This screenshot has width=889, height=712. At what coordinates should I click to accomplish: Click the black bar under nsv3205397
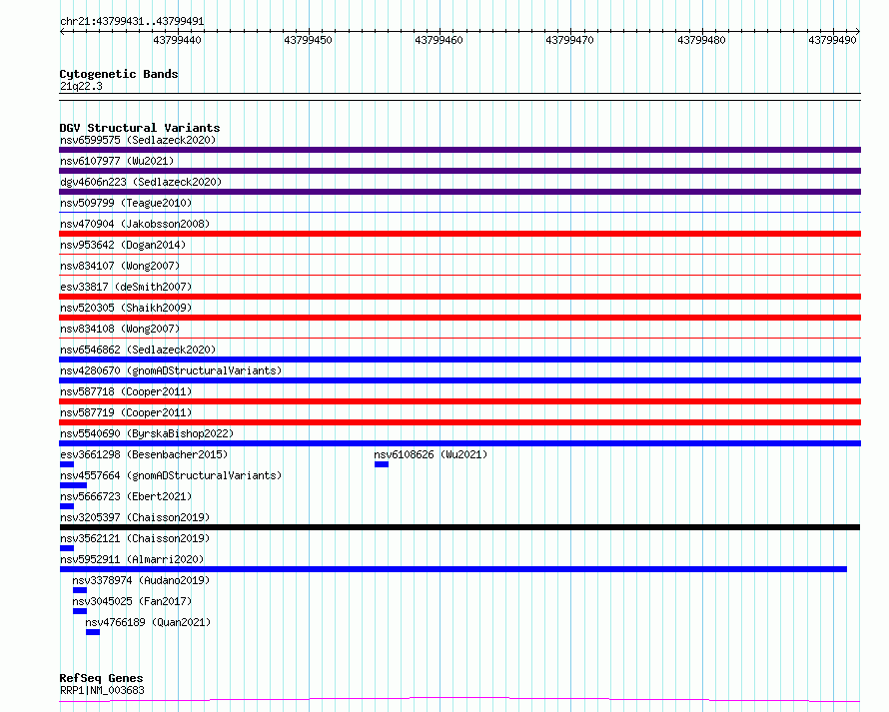459,527
